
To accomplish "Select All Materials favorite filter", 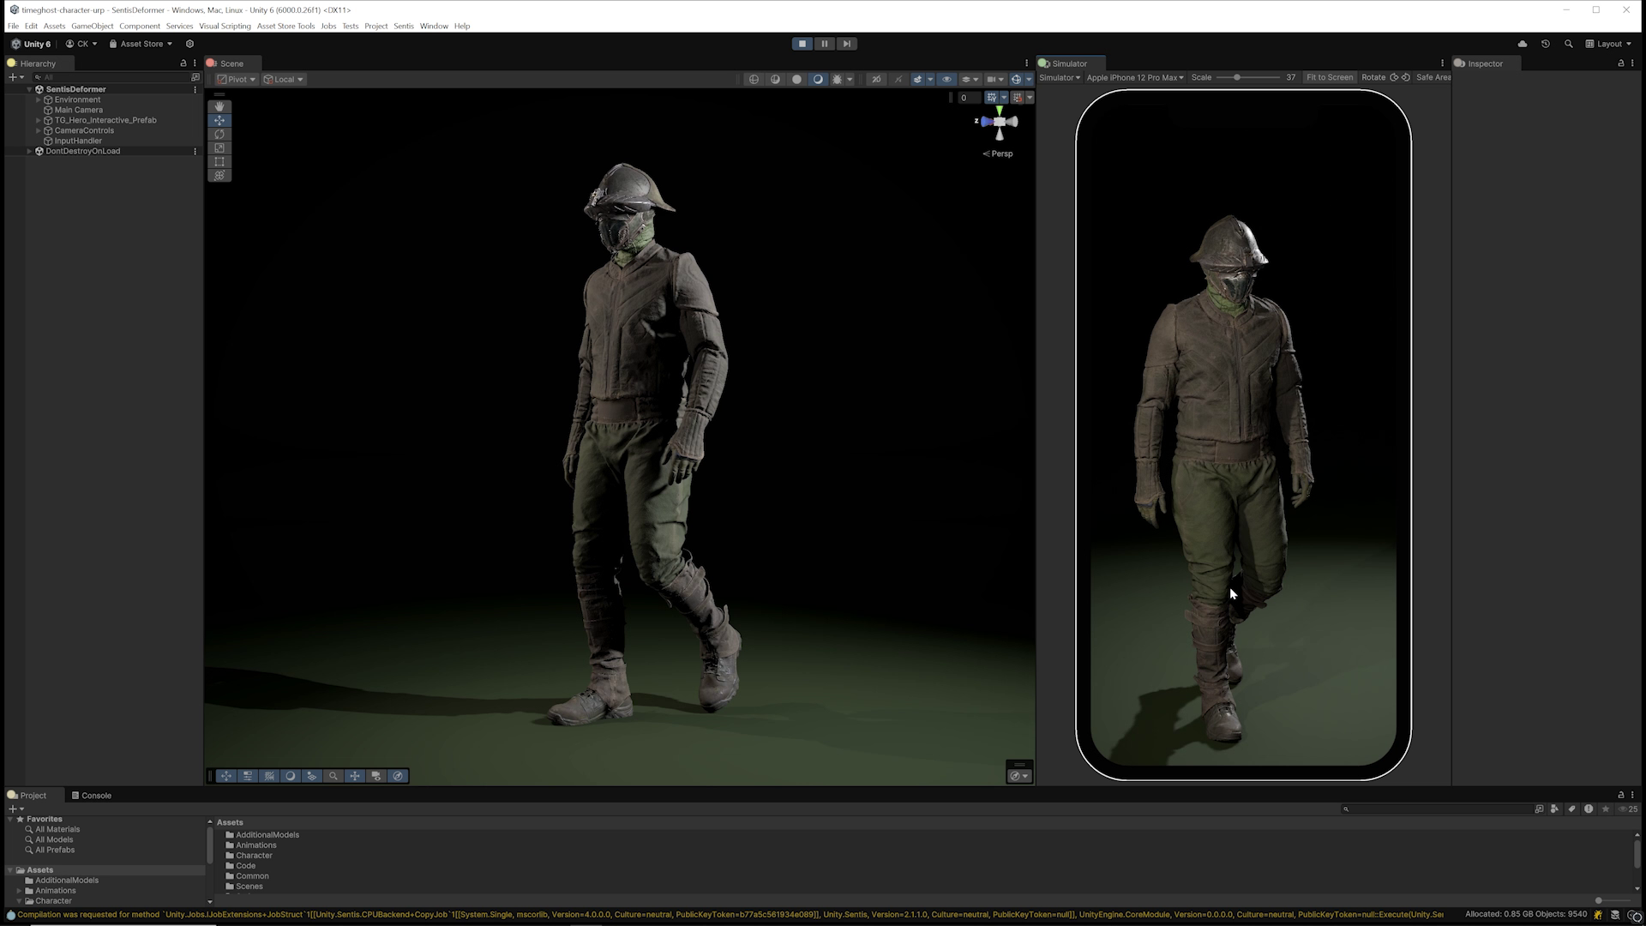I will (x=57, y=829).
